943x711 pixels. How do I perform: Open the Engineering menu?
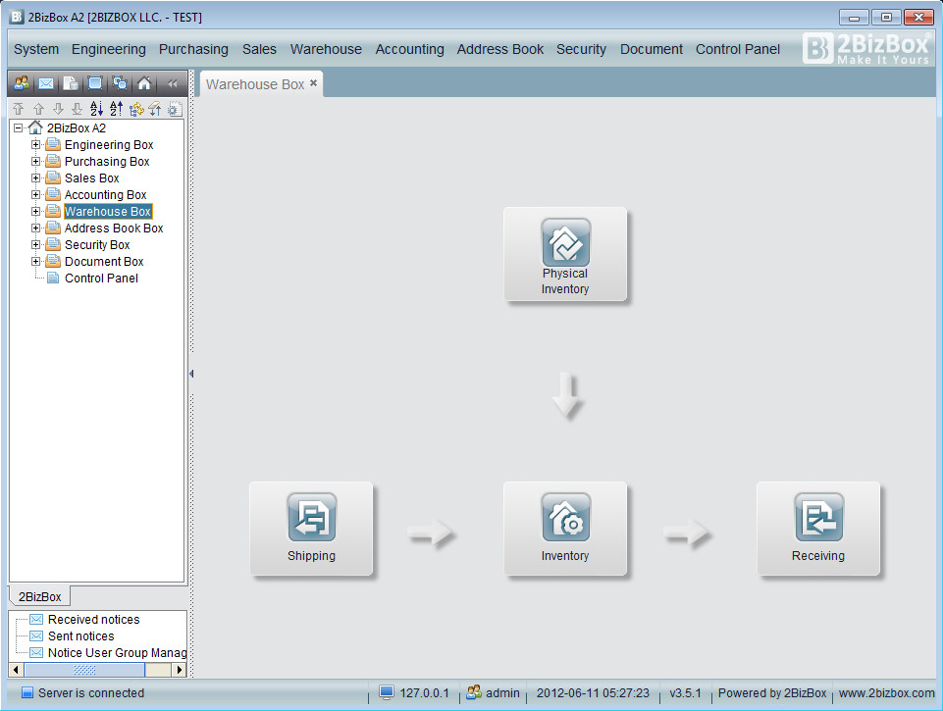(x=109, y=49)
